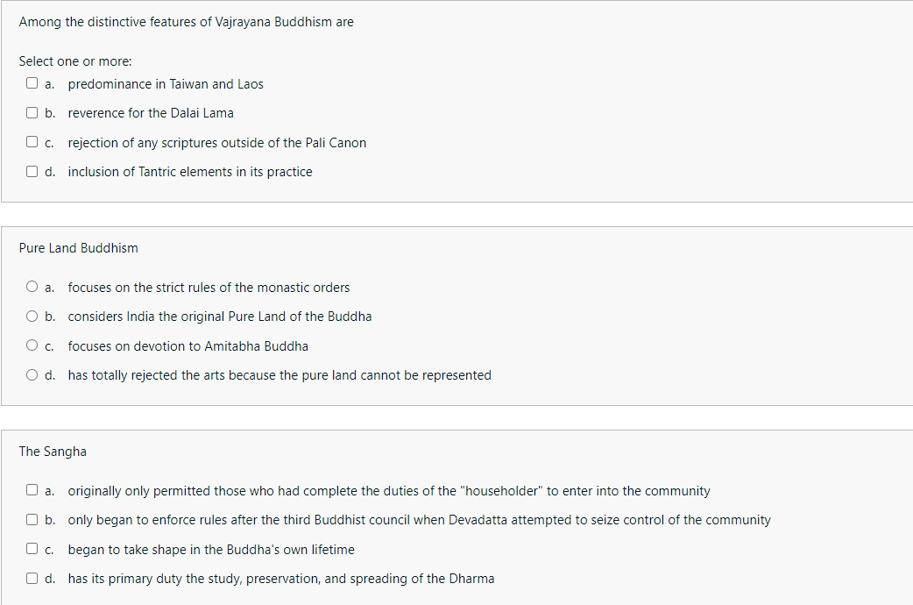913x605 pixels.
Task: Click the Vajrayana Buddhism question text
Action: pyautogui.click(x=187, y=21)
